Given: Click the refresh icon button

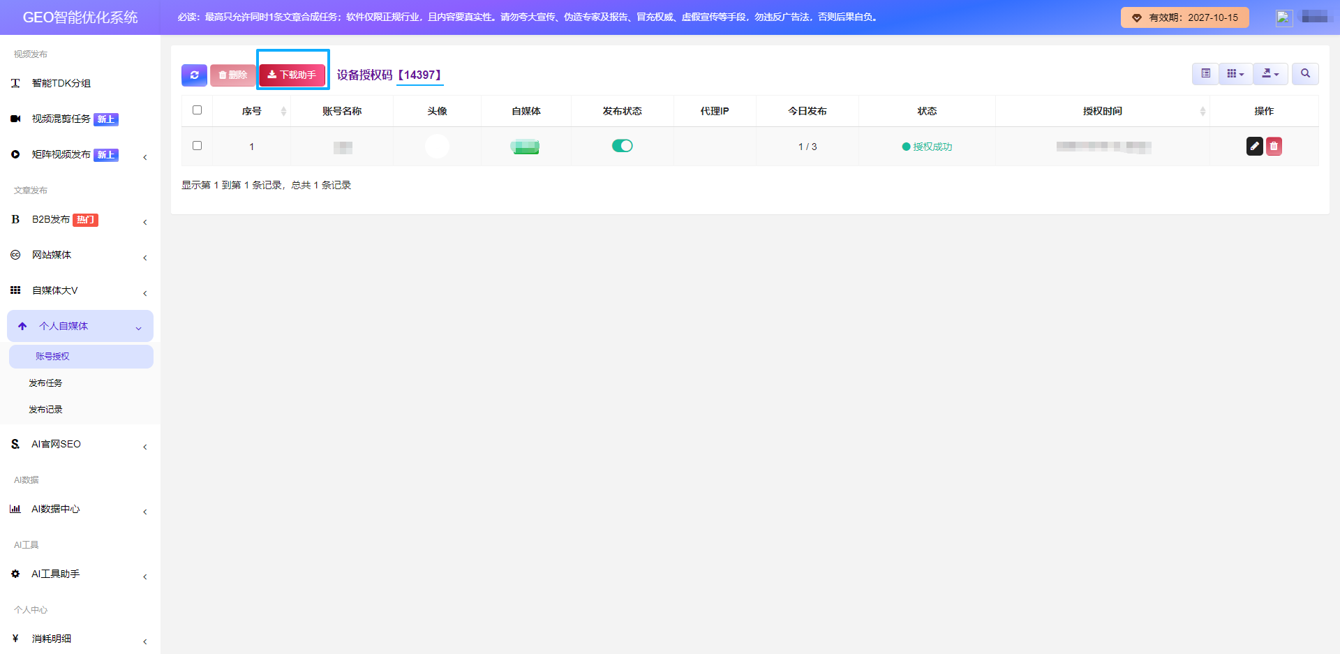Looking at the screenshot, I should tap(194, 75).
